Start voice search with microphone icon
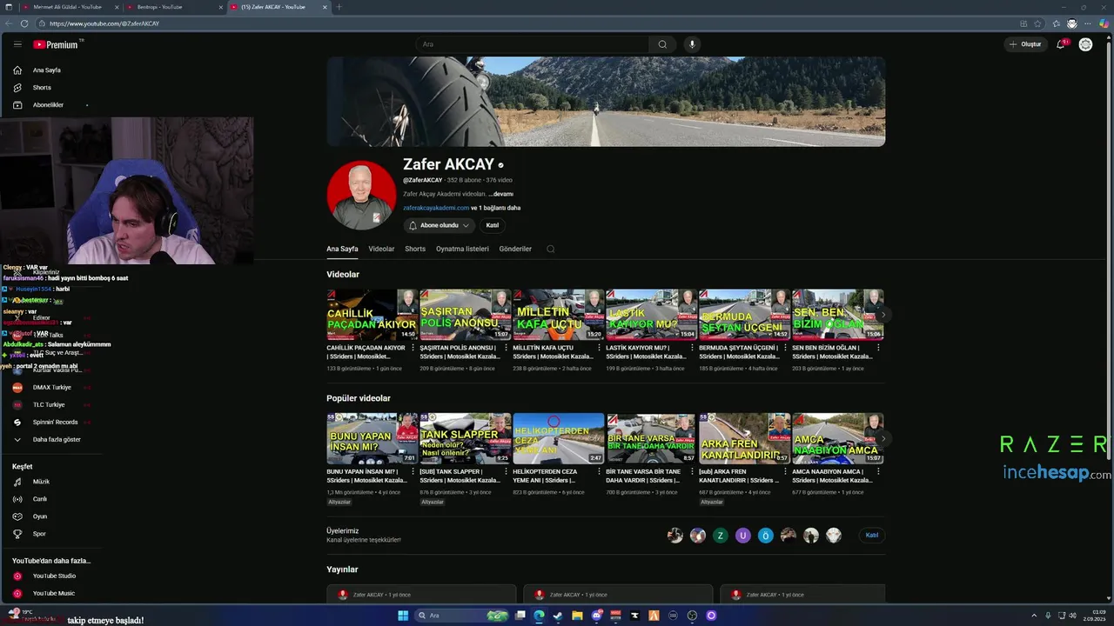The height and width of the screenshot is (626, 1114). coord(693,44)
